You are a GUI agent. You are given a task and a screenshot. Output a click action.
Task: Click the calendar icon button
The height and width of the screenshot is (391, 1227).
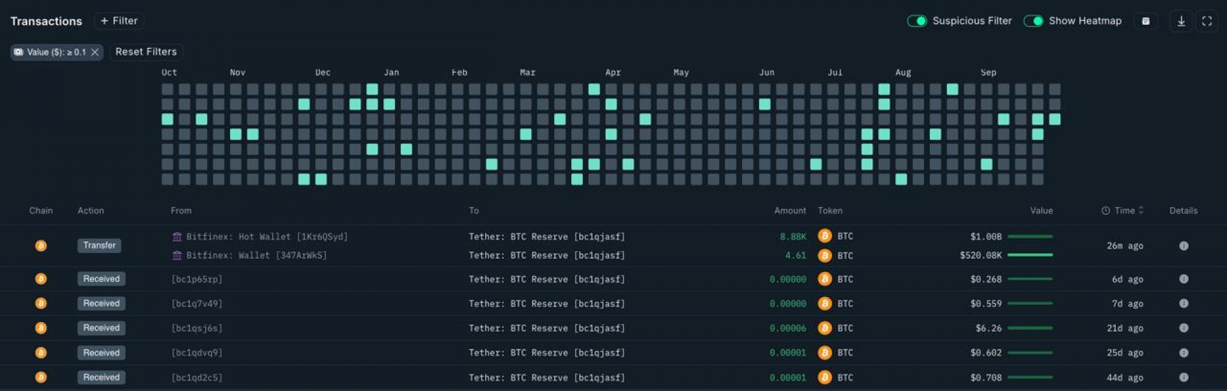pyautogui.click(x=1146, y=21)
